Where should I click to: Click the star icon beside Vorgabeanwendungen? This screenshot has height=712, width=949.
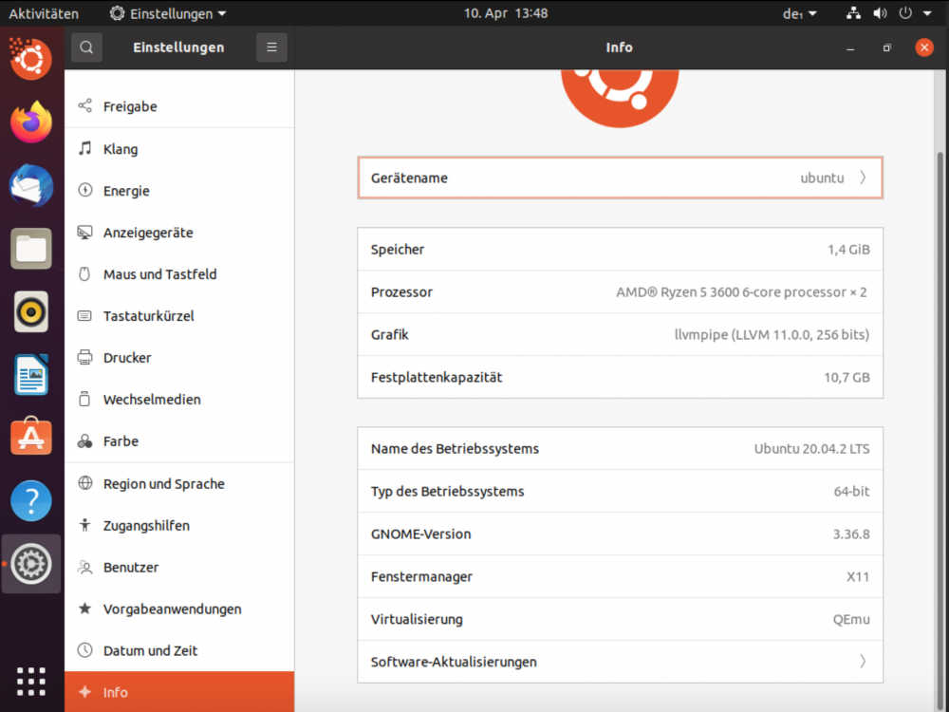(84, 608)
